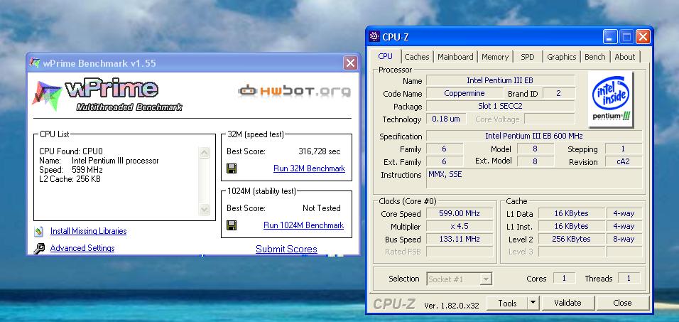Minimize the CPU-Z window
The image size is (679, 322).
pos(610,37)
